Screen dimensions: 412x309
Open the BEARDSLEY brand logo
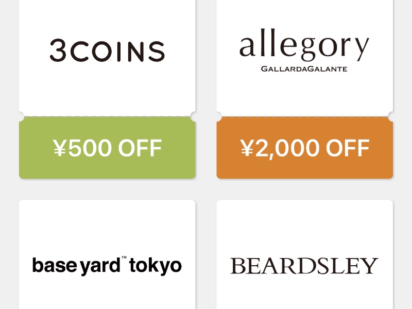(x=304, y=266)
